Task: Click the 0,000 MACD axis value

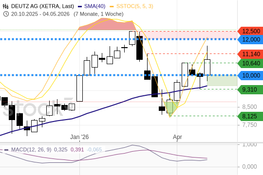Action: 249,167
